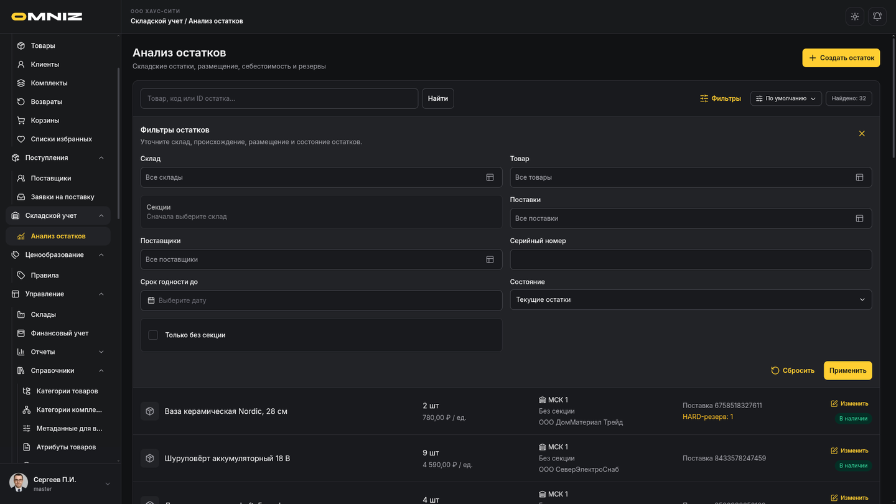Click Поставка 8433578247459 text
This screenshot has height=504, width=896.
724,459
